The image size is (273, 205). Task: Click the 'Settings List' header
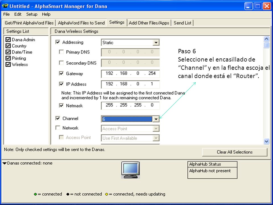(18, 31)
